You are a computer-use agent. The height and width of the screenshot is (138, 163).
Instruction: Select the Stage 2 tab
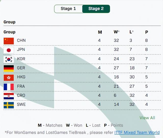pos(96,9)
